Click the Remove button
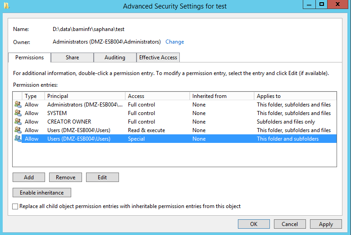Image resolution: width=351 pixels, height=235 pixels. pos(66,177)
